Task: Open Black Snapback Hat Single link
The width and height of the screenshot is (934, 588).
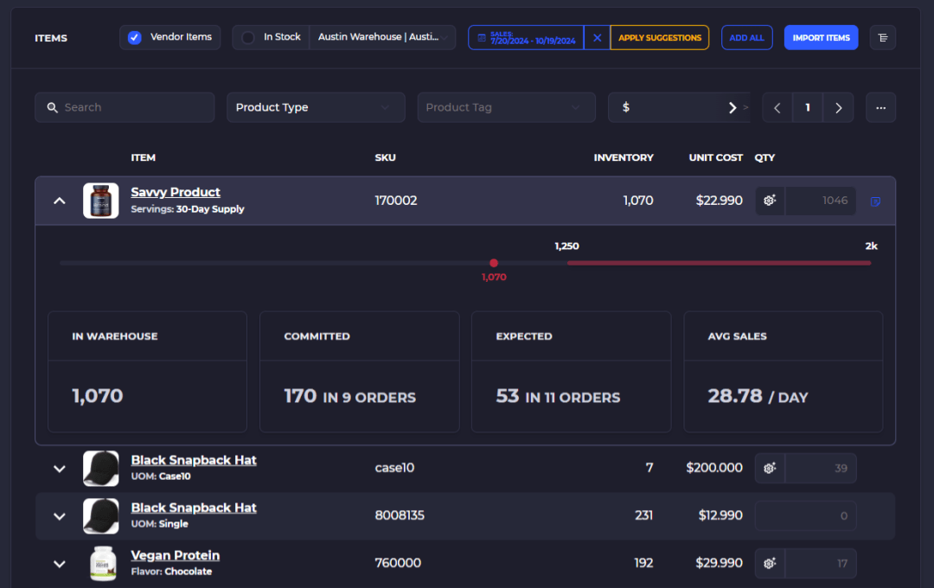Action: (194, 508)
